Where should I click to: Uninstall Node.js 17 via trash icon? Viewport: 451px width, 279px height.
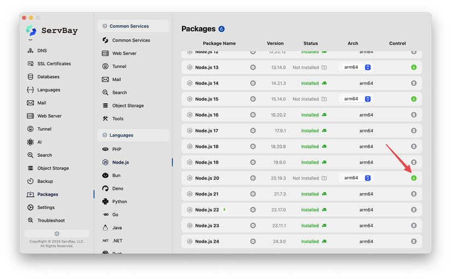pos(414,131)
